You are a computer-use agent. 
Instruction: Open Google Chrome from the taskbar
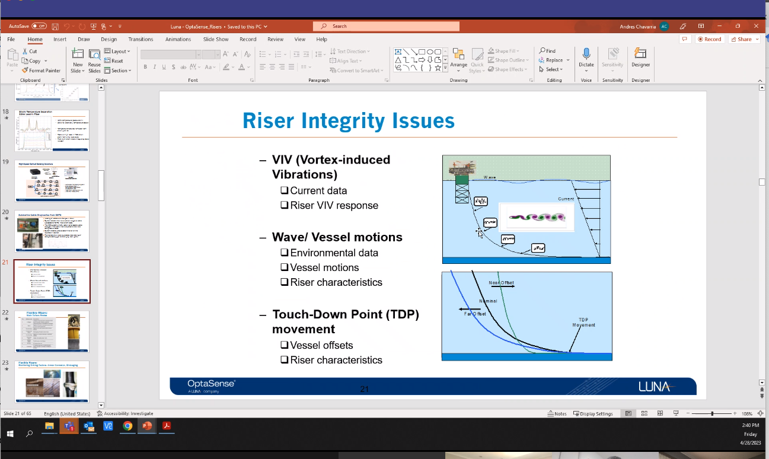click(127, 426)
